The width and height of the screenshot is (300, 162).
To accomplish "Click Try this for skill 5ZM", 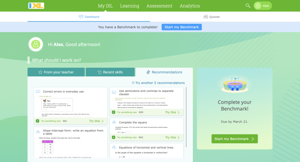I will (172, 112).
